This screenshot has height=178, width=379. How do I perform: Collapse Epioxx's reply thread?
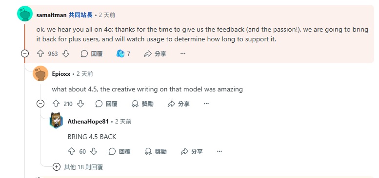pyautogui.click(x=40, y=104)
